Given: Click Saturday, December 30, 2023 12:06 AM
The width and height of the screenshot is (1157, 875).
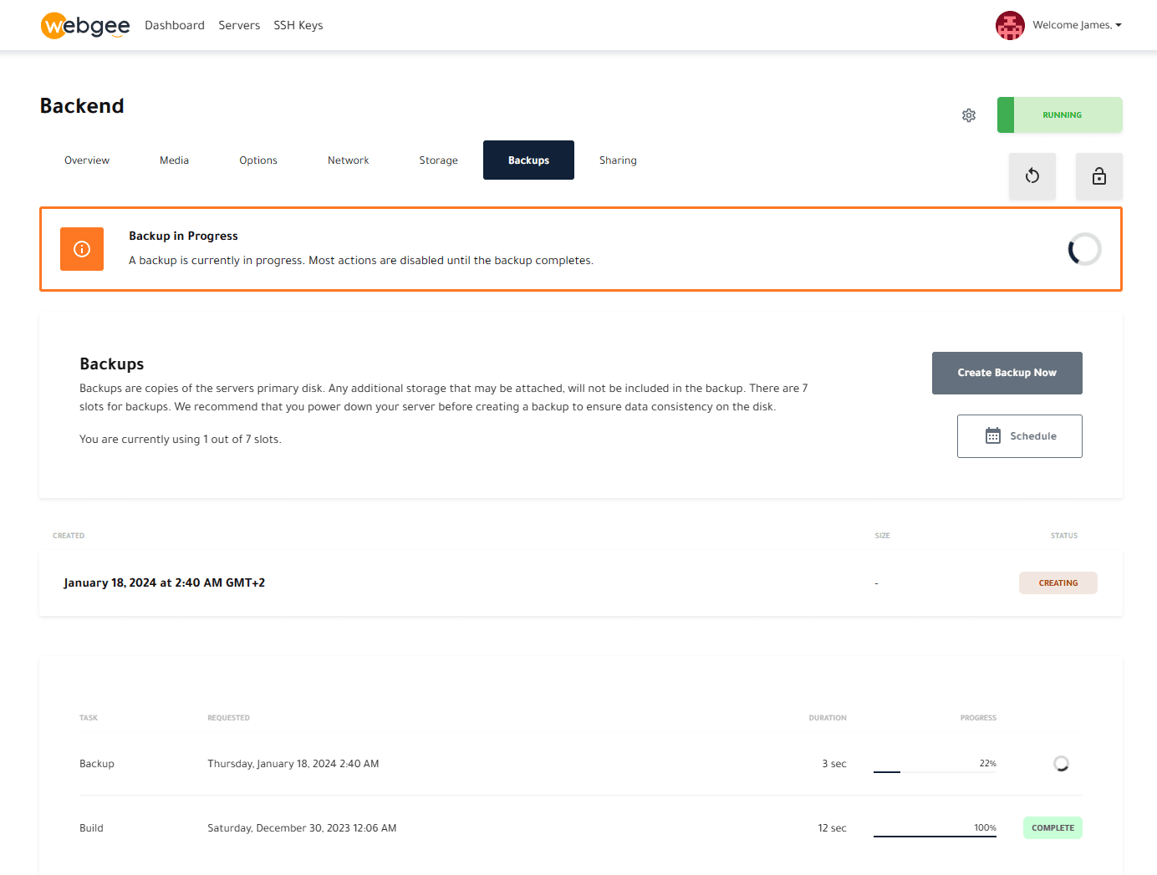Looking at the screenshot, I should click(302, 828).
